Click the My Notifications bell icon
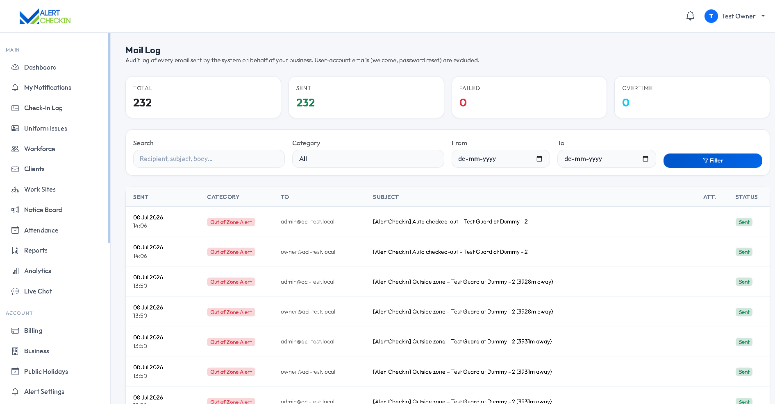 click(x=15, y=88)
